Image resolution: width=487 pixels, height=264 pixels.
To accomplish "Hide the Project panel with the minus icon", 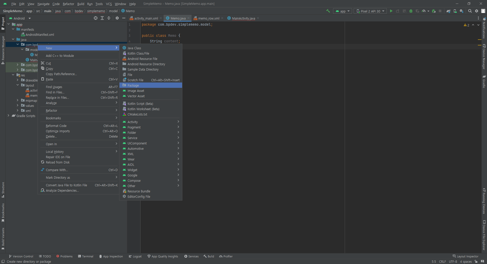I will point(124,18).
